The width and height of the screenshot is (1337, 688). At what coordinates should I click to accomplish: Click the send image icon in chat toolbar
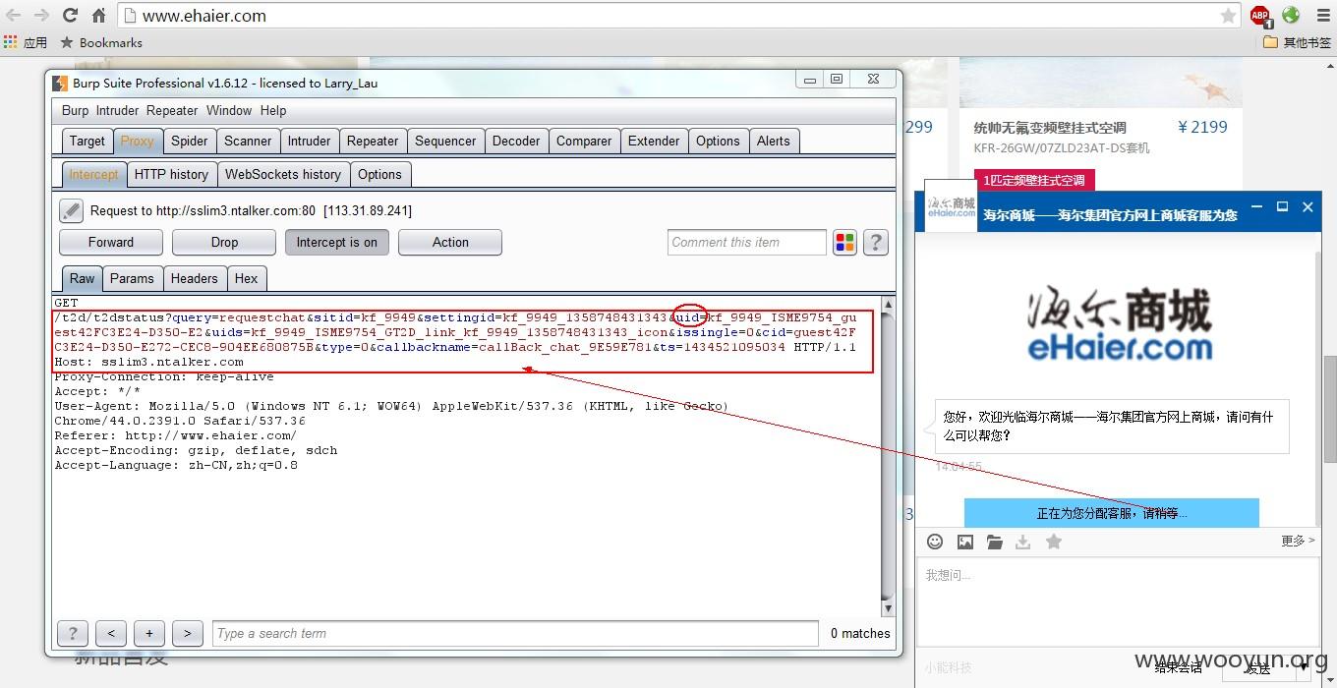[965, 542]
